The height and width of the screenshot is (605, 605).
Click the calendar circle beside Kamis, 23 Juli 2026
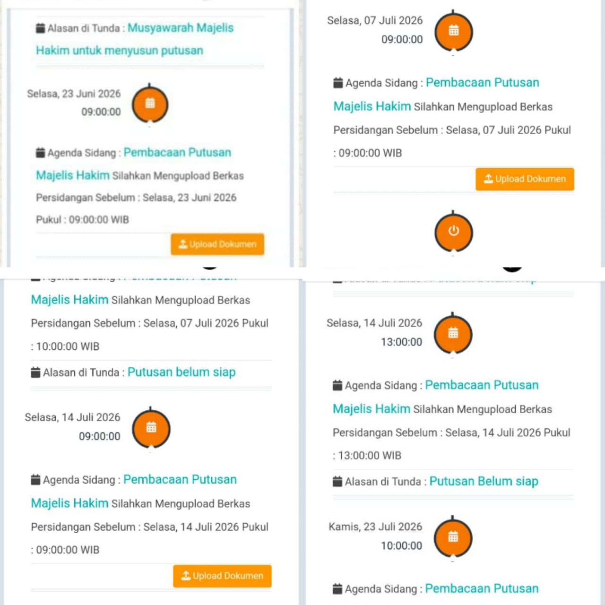tap(453, 537)
